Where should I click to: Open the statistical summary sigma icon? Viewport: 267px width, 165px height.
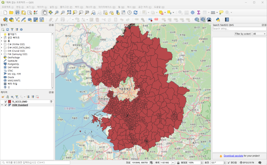point(199,12)
